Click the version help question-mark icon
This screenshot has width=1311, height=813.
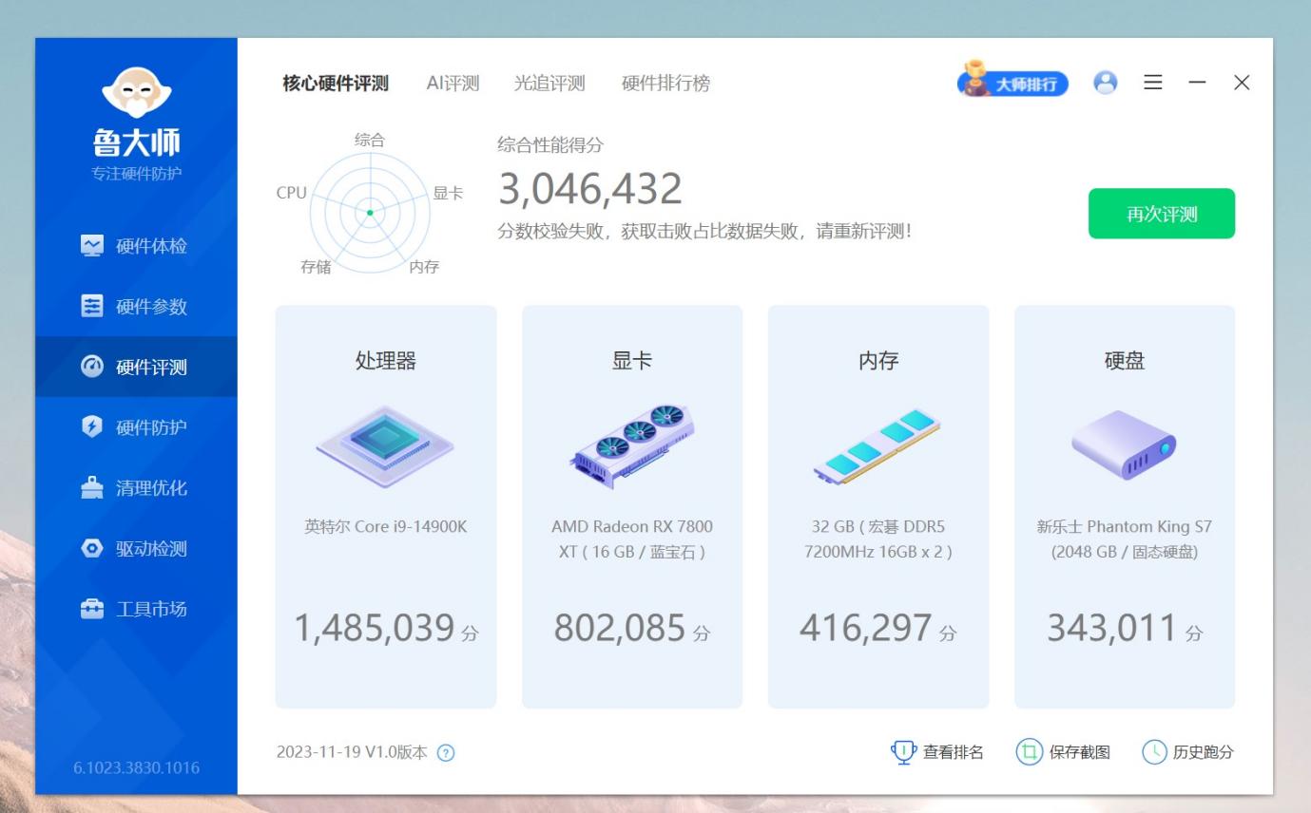click(x=445, y=753)
